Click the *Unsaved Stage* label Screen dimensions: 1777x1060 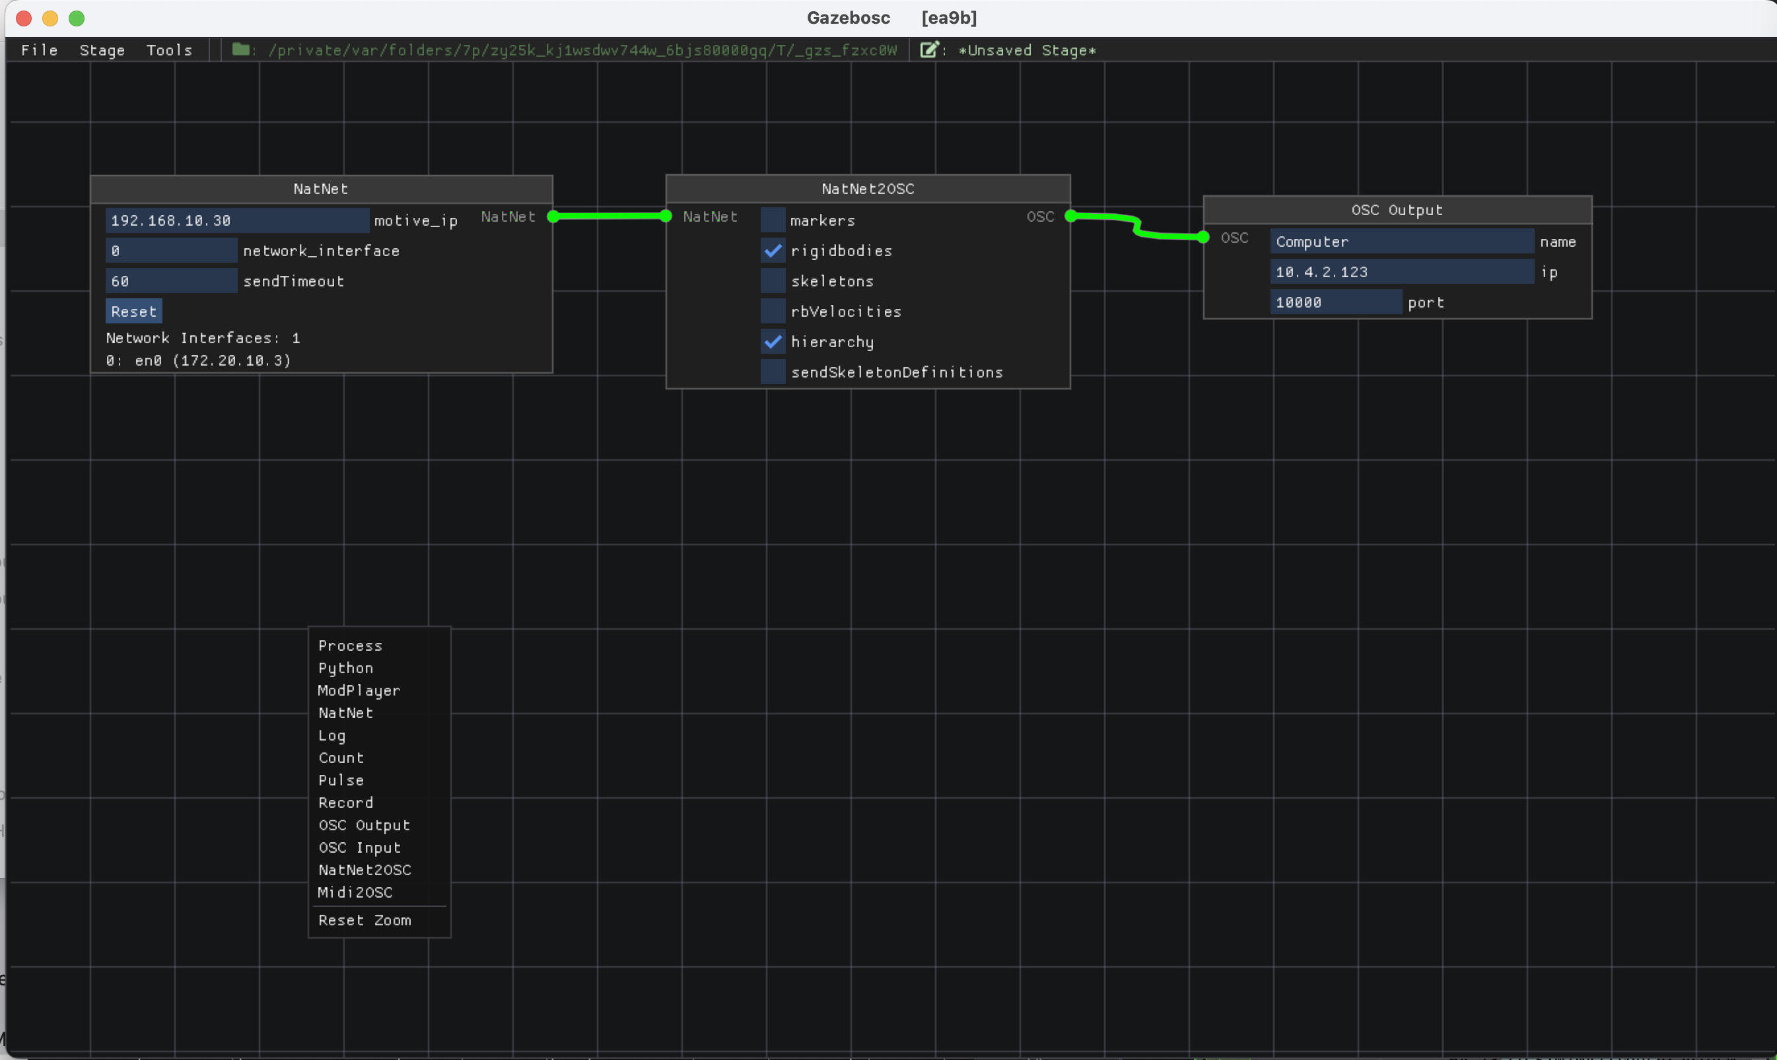point(1027,50)
